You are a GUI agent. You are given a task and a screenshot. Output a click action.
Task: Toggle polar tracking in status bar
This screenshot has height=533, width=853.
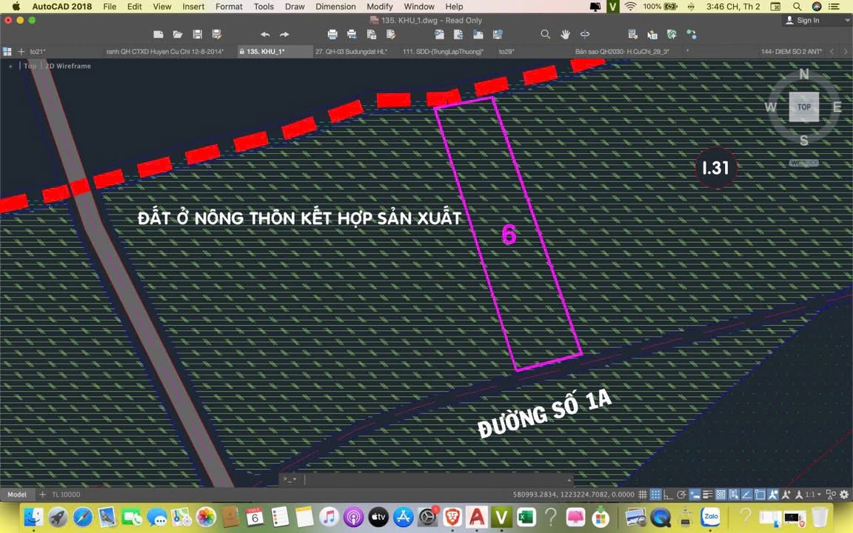point(681,495)
